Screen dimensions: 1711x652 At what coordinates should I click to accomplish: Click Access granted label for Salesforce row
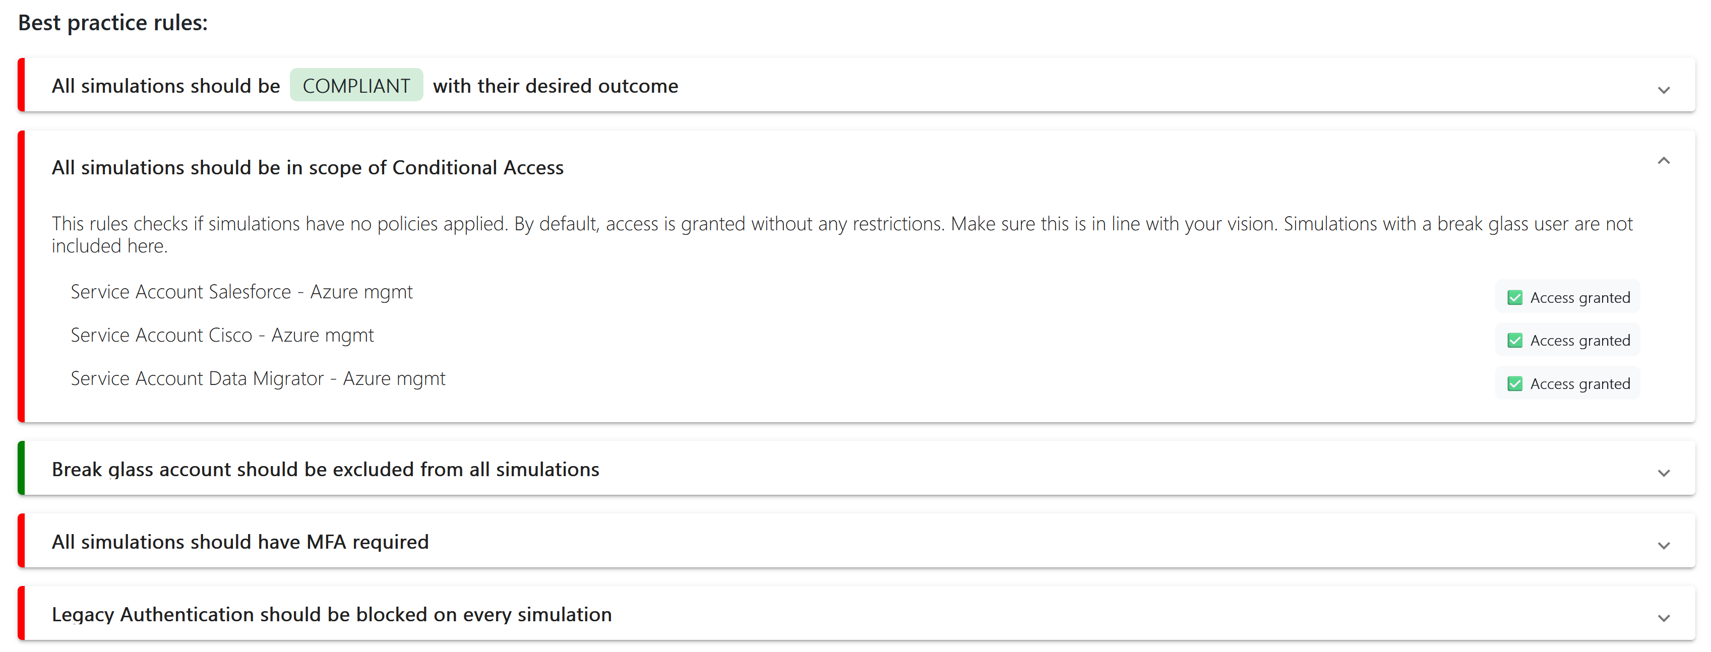tap(1579, 297)
